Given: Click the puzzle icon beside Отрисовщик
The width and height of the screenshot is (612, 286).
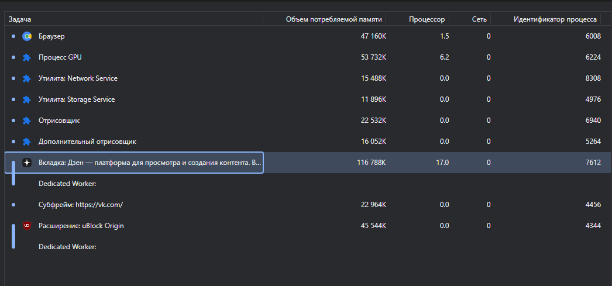Looking at the screenshot, I should pyautogui.click(x=26, y=120).
